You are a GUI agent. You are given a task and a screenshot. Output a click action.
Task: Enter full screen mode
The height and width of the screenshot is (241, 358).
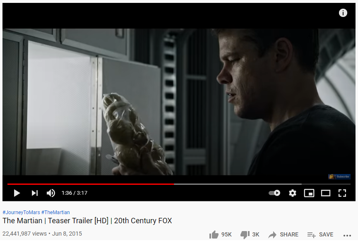[x=342, y=193]
